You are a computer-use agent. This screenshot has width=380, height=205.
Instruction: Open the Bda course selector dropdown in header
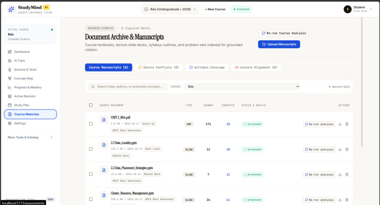coord(170,9)
